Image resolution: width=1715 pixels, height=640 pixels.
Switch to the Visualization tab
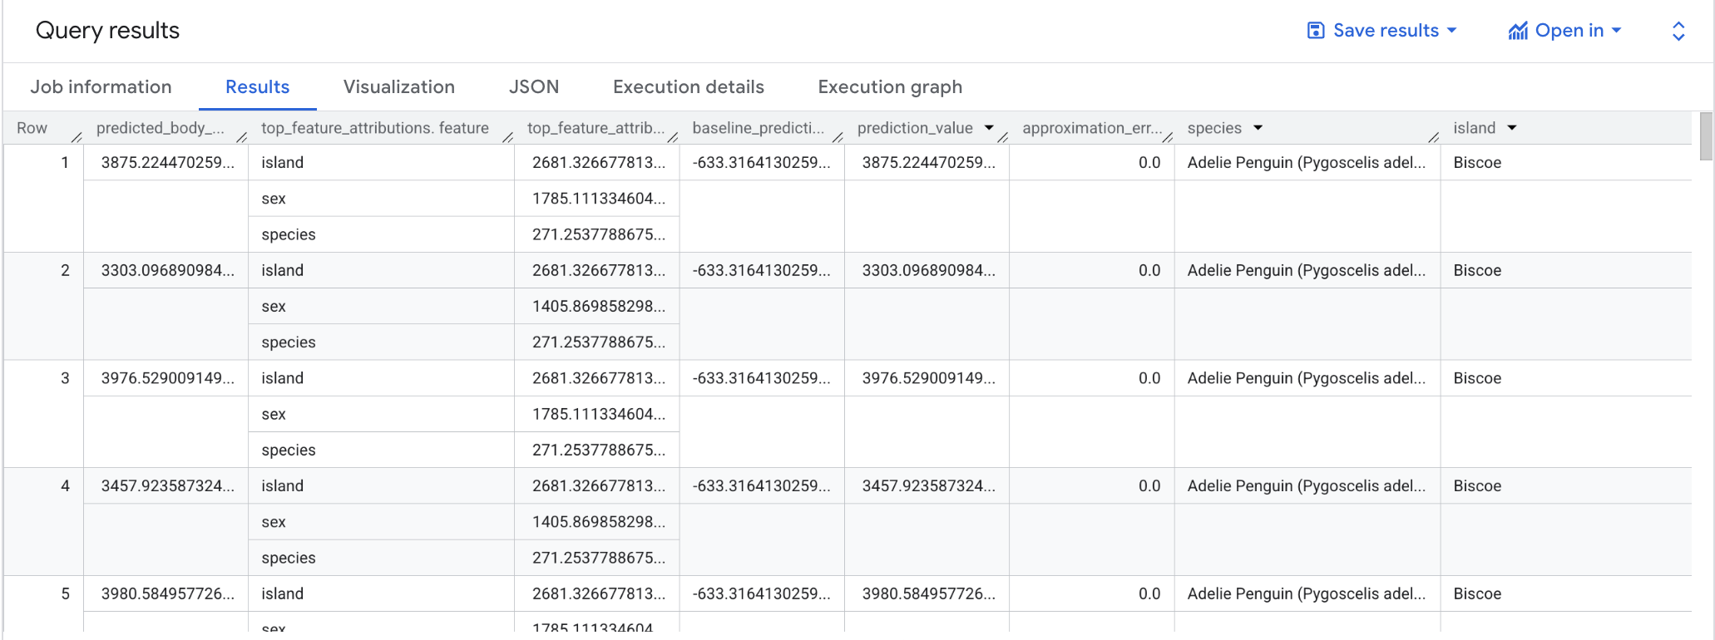(x=399, y=86)
